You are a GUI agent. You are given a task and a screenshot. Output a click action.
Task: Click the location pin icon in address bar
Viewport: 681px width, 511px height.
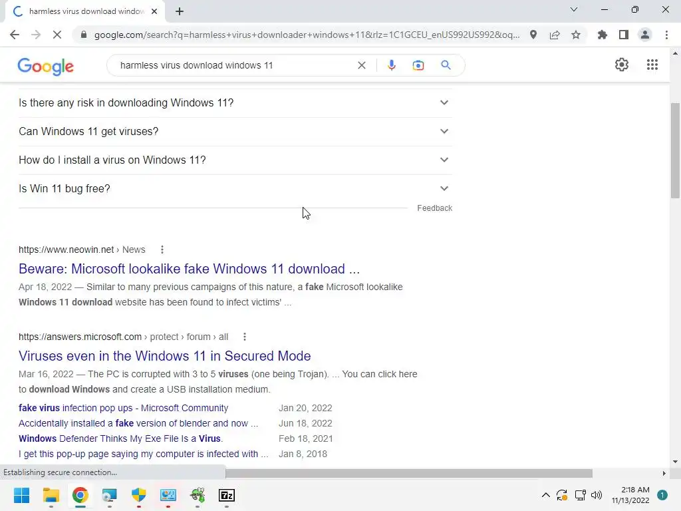tap(533, 35)
